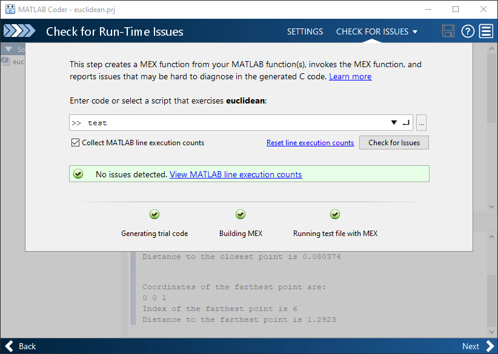
Task: Click the upper right scrollbar down arrow
Action: click(492, 207)
